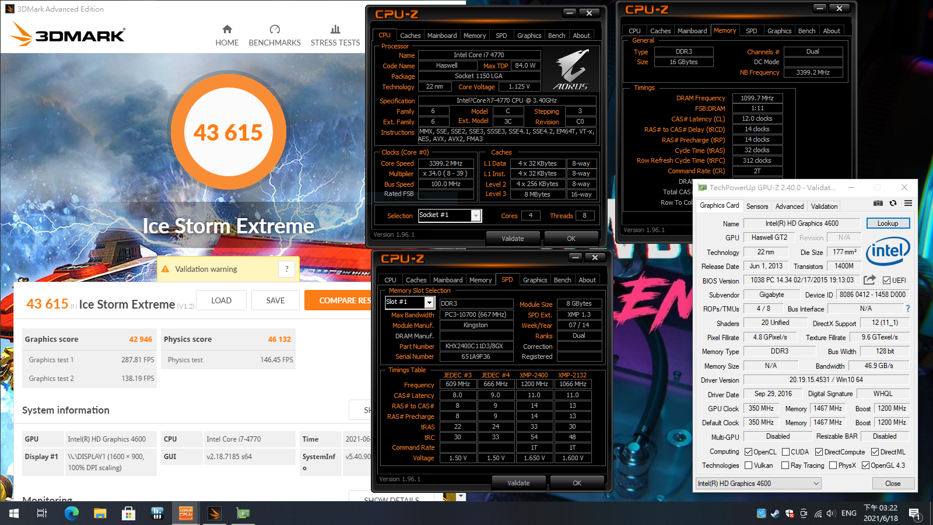This screenshot has height=525, width=933.
Task: Toggle the UEFI checkbox in GPU-Z
Action: tap(886, 281)
